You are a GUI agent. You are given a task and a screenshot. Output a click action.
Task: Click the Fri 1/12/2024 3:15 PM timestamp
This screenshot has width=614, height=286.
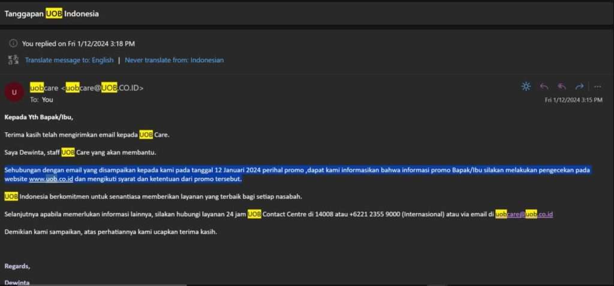(x=573, y=101)
